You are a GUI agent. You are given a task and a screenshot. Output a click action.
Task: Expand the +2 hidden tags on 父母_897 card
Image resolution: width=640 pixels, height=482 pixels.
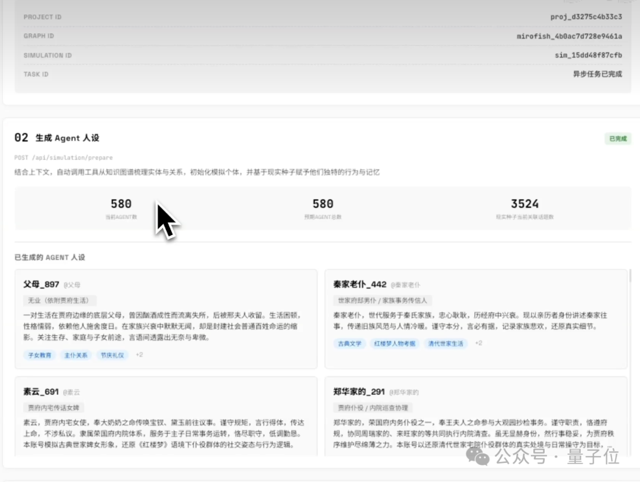[137, 355]
